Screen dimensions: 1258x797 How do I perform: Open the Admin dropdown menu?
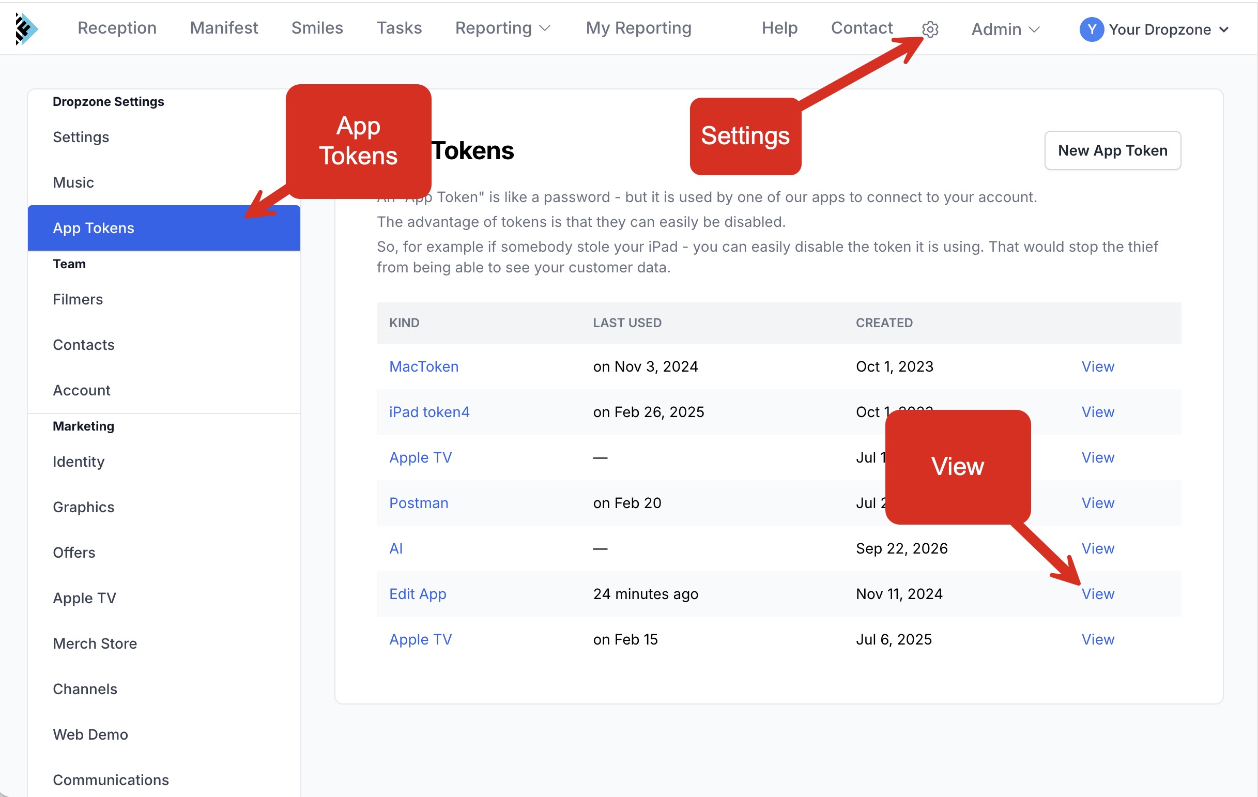pos(1006,29)
